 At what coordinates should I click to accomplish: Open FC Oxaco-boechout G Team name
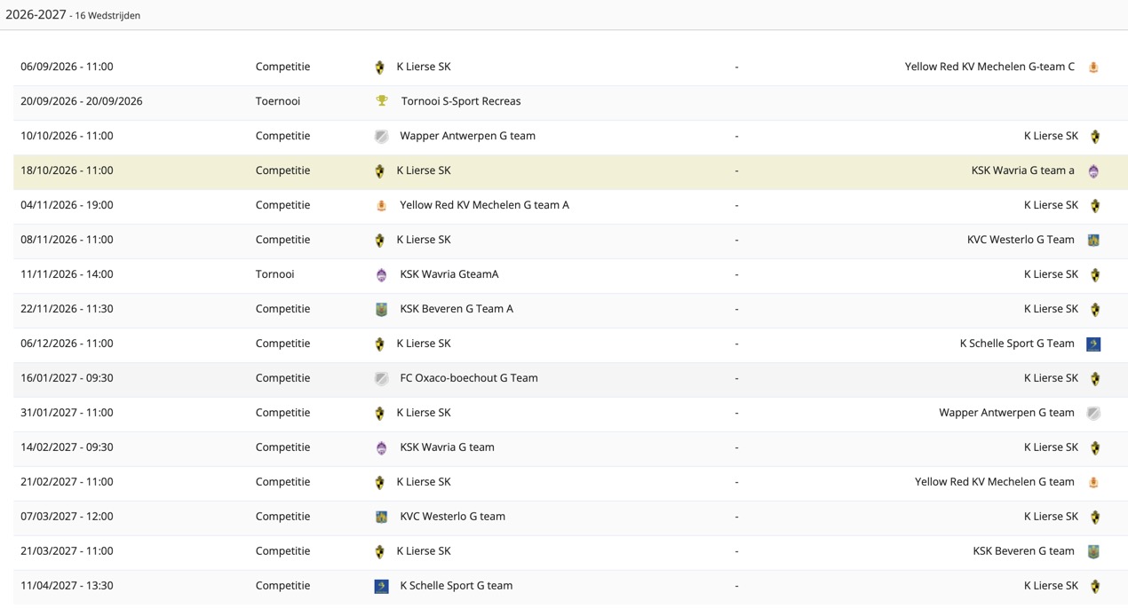click(469, 378)
